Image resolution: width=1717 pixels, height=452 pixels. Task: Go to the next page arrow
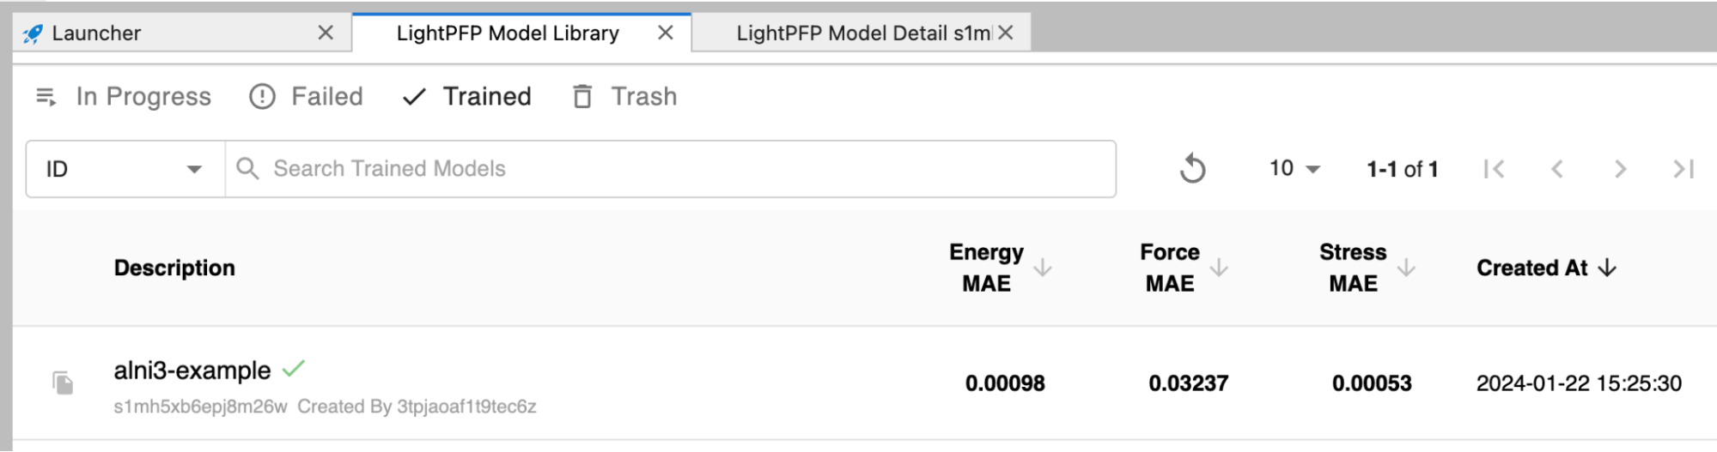[1620, 169]
